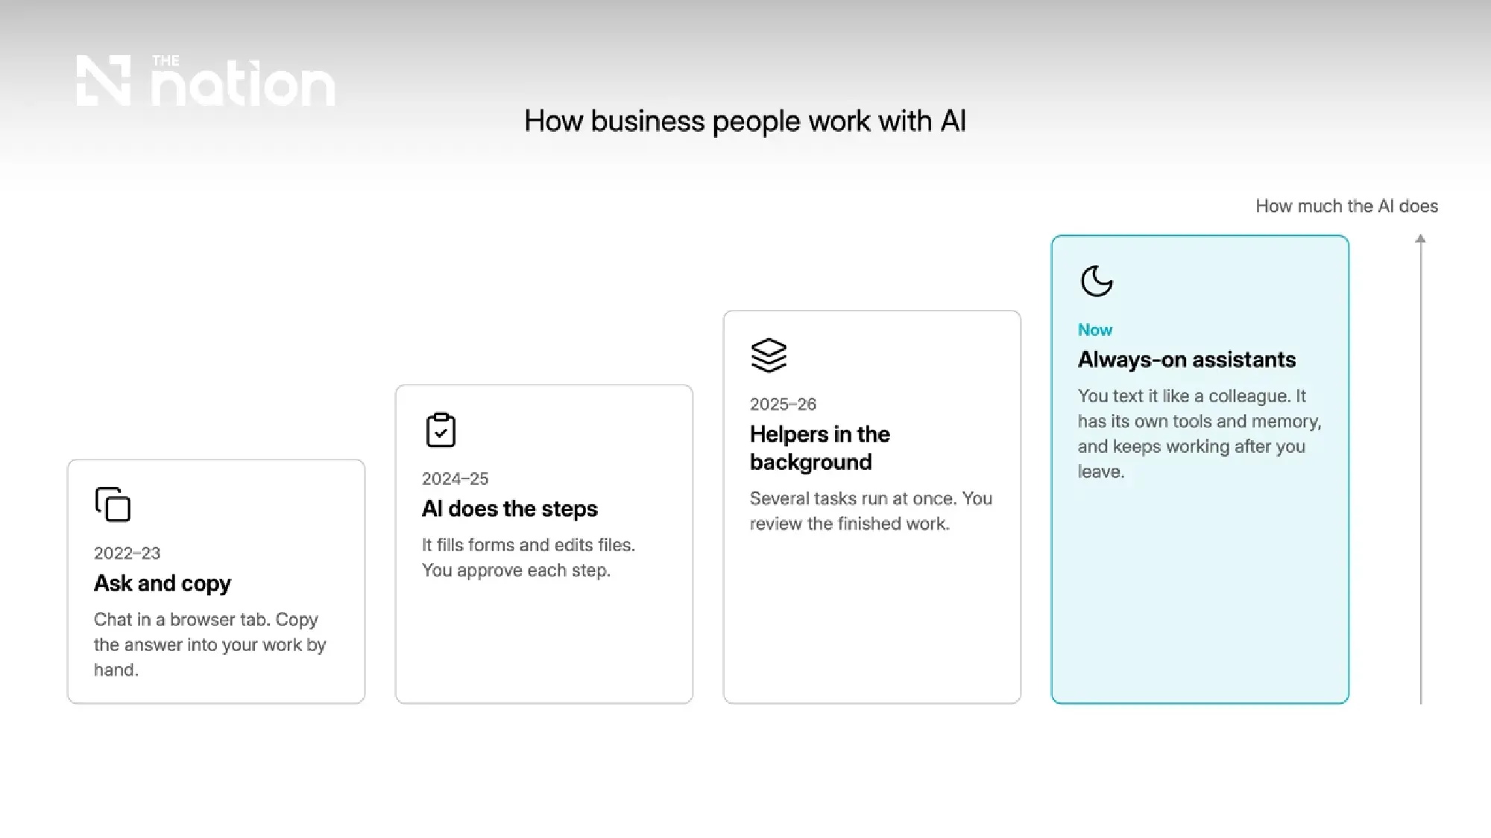This screenshot has width=1491, height=838.
Task: Click the Helpers in the background heading
Action: click(820, 448)
